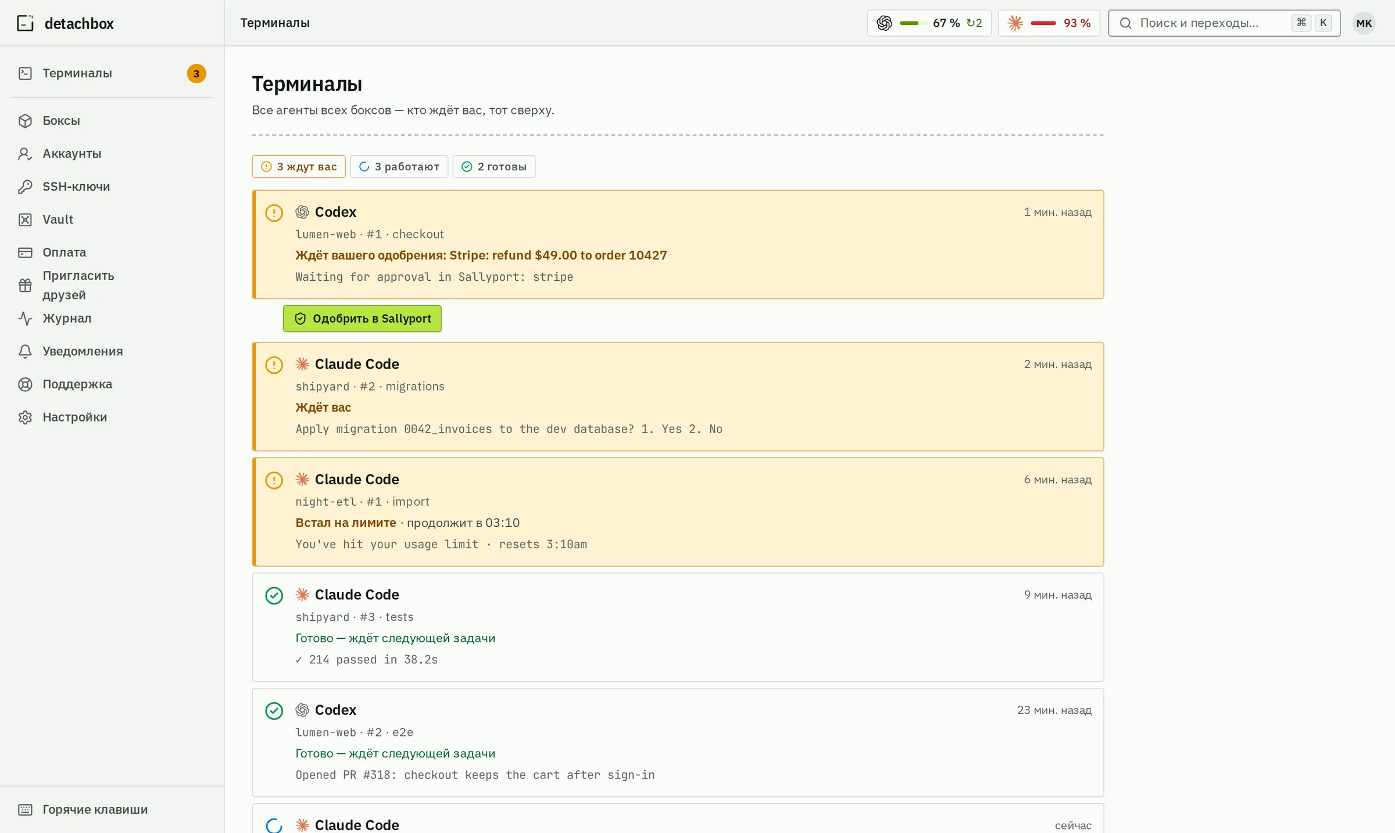1395x833 pixels.
Task: Focus the Поиск и переходы search field
Action: [1224, 23]
